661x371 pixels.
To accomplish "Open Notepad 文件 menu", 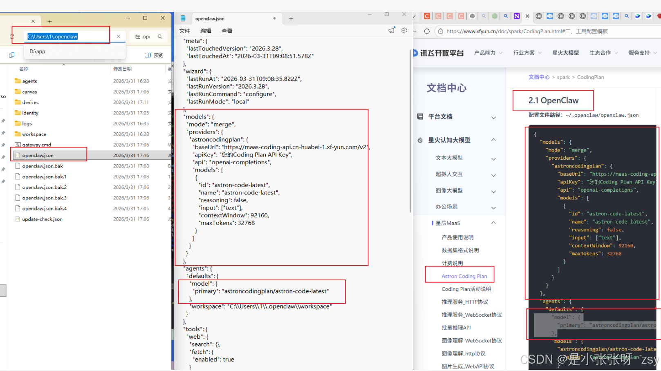I will 184,31.
